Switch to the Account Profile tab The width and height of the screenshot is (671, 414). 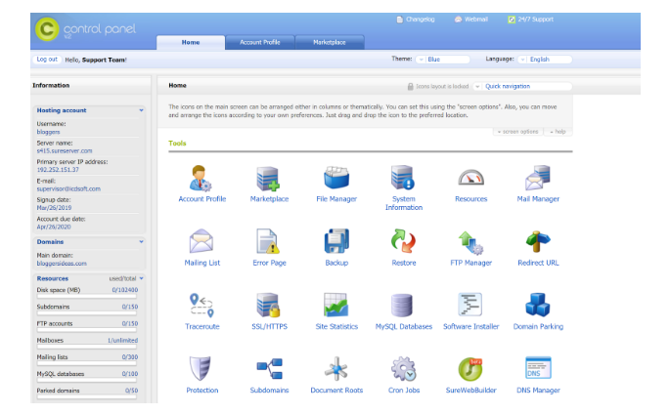[x=260, y=42]
